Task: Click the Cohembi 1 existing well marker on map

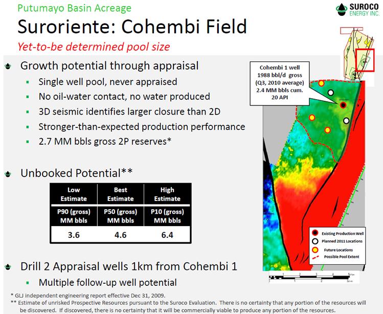Action: 343,105
